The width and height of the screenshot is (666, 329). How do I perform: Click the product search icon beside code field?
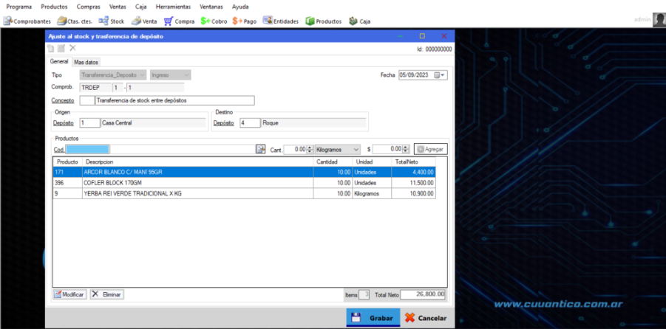(x=260, y=149)
